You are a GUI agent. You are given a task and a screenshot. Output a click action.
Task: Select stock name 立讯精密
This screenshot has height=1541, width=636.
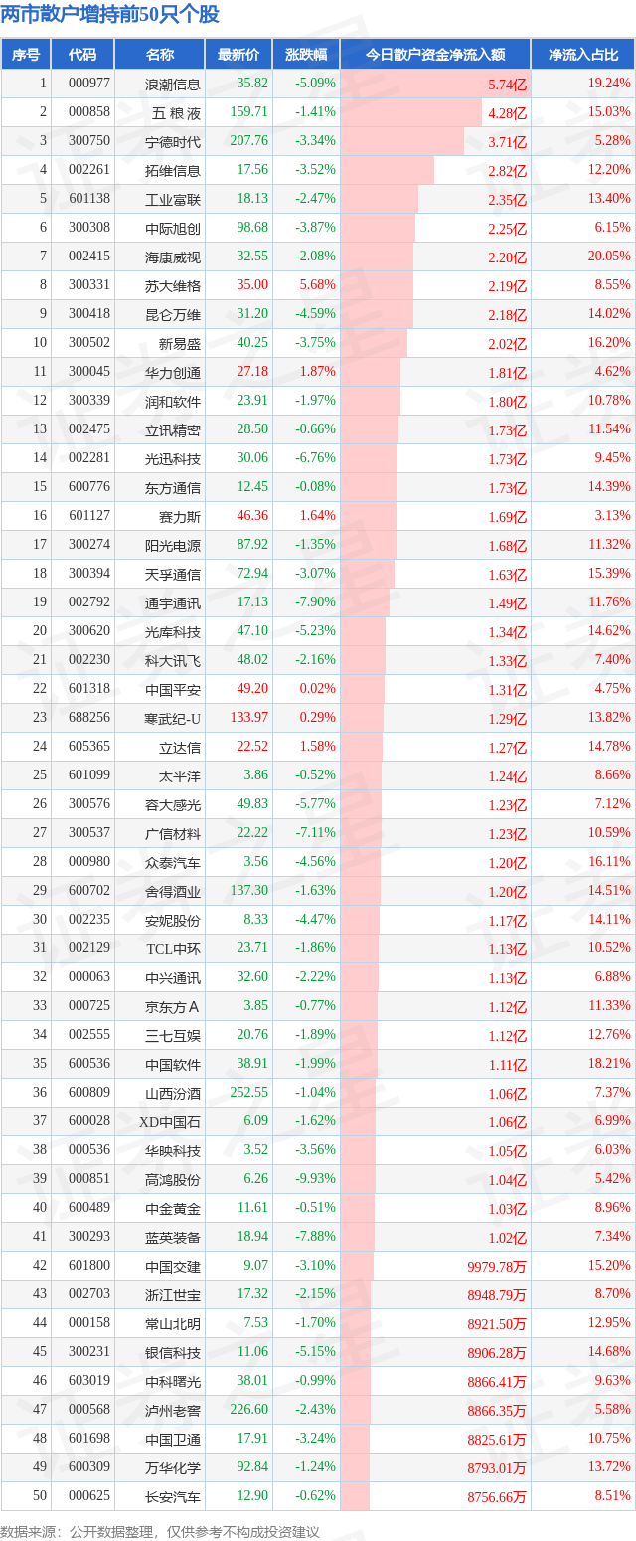click(174, 429)
